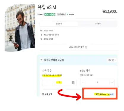124x111 pixels.
Task: Click the eSIM 지원 기기 확인 link
Action: tap(77, 47)
